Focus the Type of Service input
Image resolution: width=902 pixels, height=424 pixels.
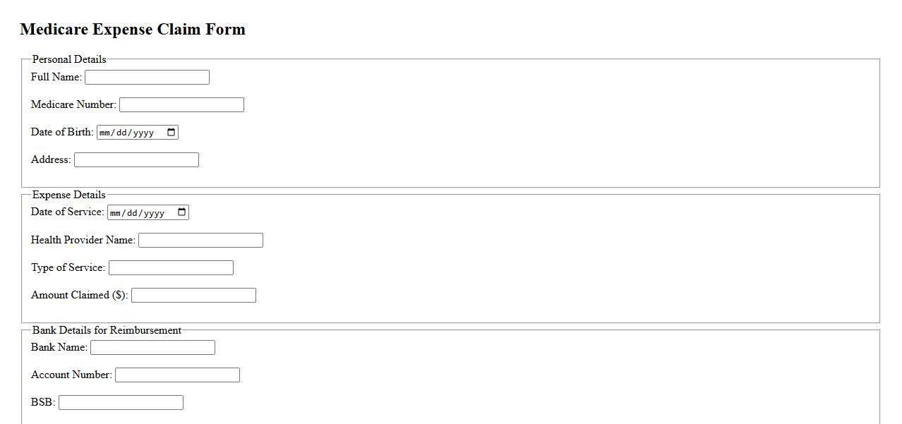click(171, 268)
